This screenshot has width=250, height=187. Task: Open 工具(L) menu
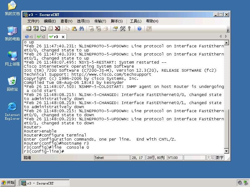point(136,21)
